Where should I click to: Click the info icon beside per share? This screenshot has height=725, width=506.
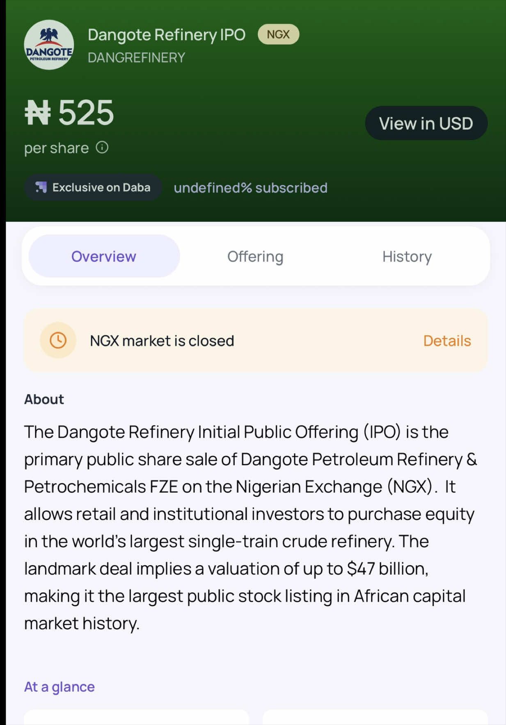[102, 147]
